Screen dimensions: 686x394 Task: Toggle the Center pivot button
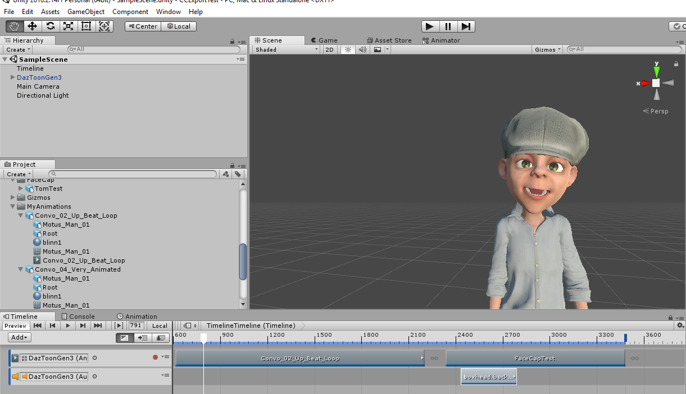(x=143, y=26)
